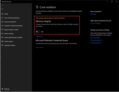Maximize the Windows Security window
The height and width of the screenshot is (92, 119).
(x=112, y=2)
